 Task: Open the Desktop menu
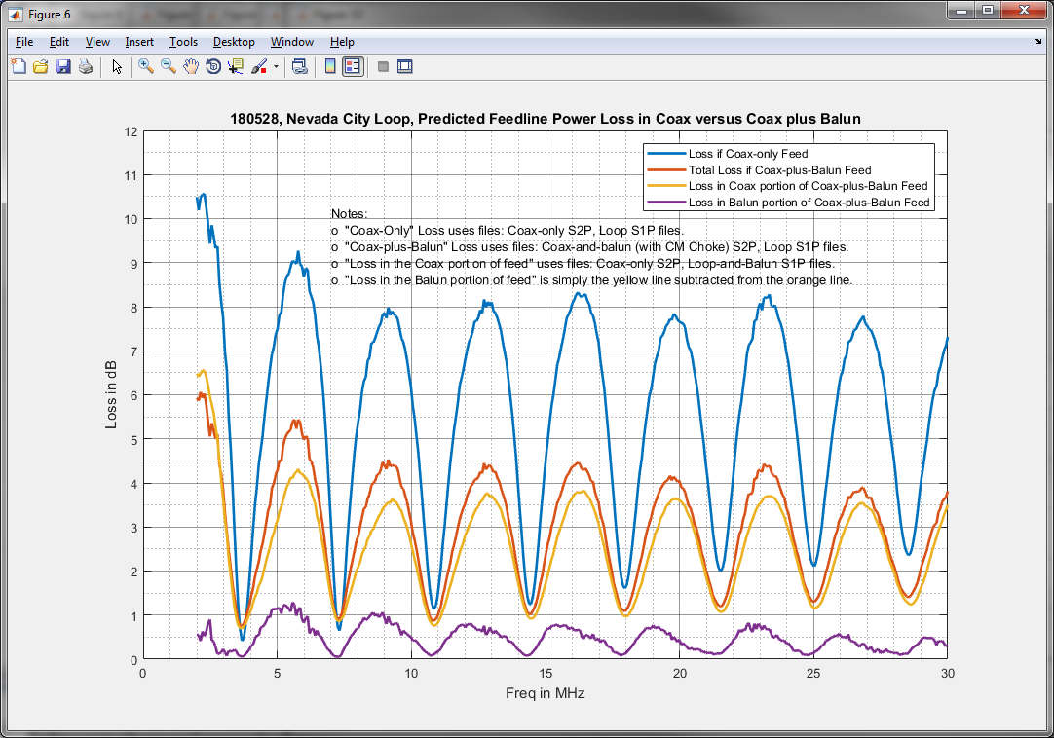point(234,42)
